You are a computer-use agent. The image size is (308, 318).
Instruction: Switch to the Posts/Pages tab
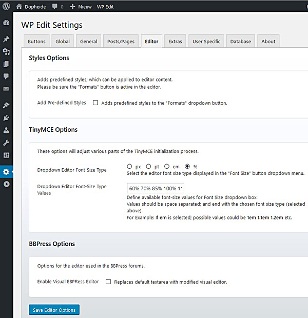click(121, 41)
